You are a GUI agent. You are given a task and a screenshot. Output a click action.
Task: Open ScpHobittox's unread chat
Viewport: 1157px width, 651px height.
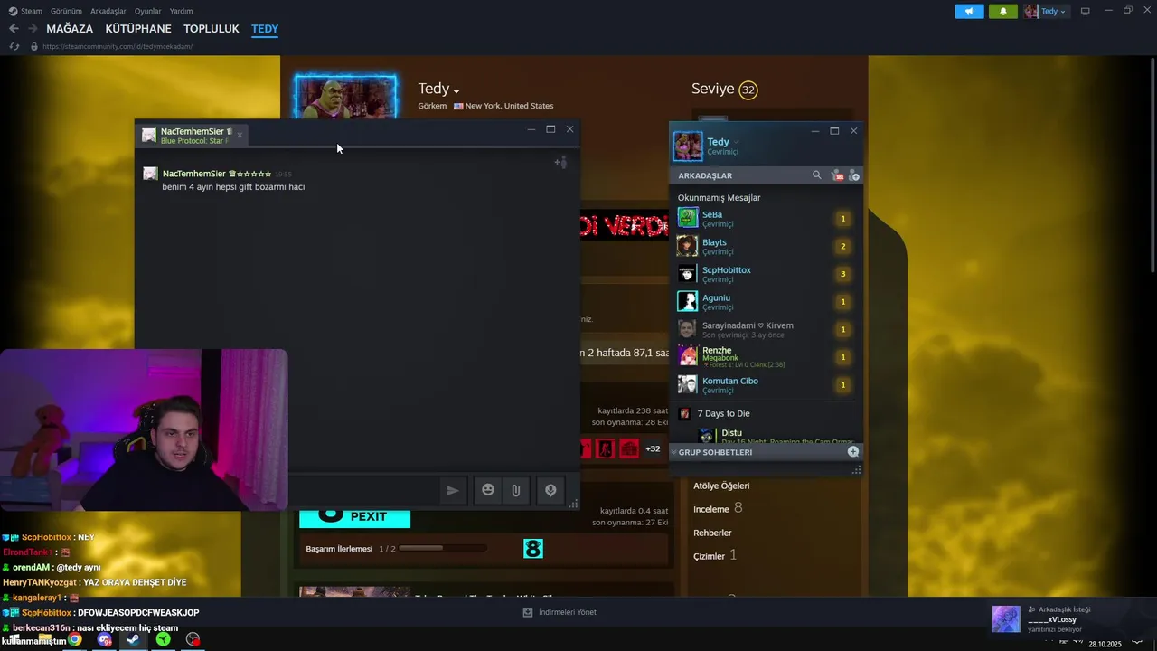(765, 274)
